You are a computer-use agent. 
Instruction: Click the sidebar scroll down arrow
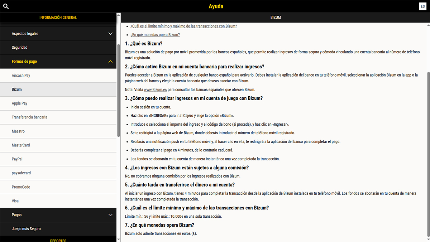coord(119,239)
